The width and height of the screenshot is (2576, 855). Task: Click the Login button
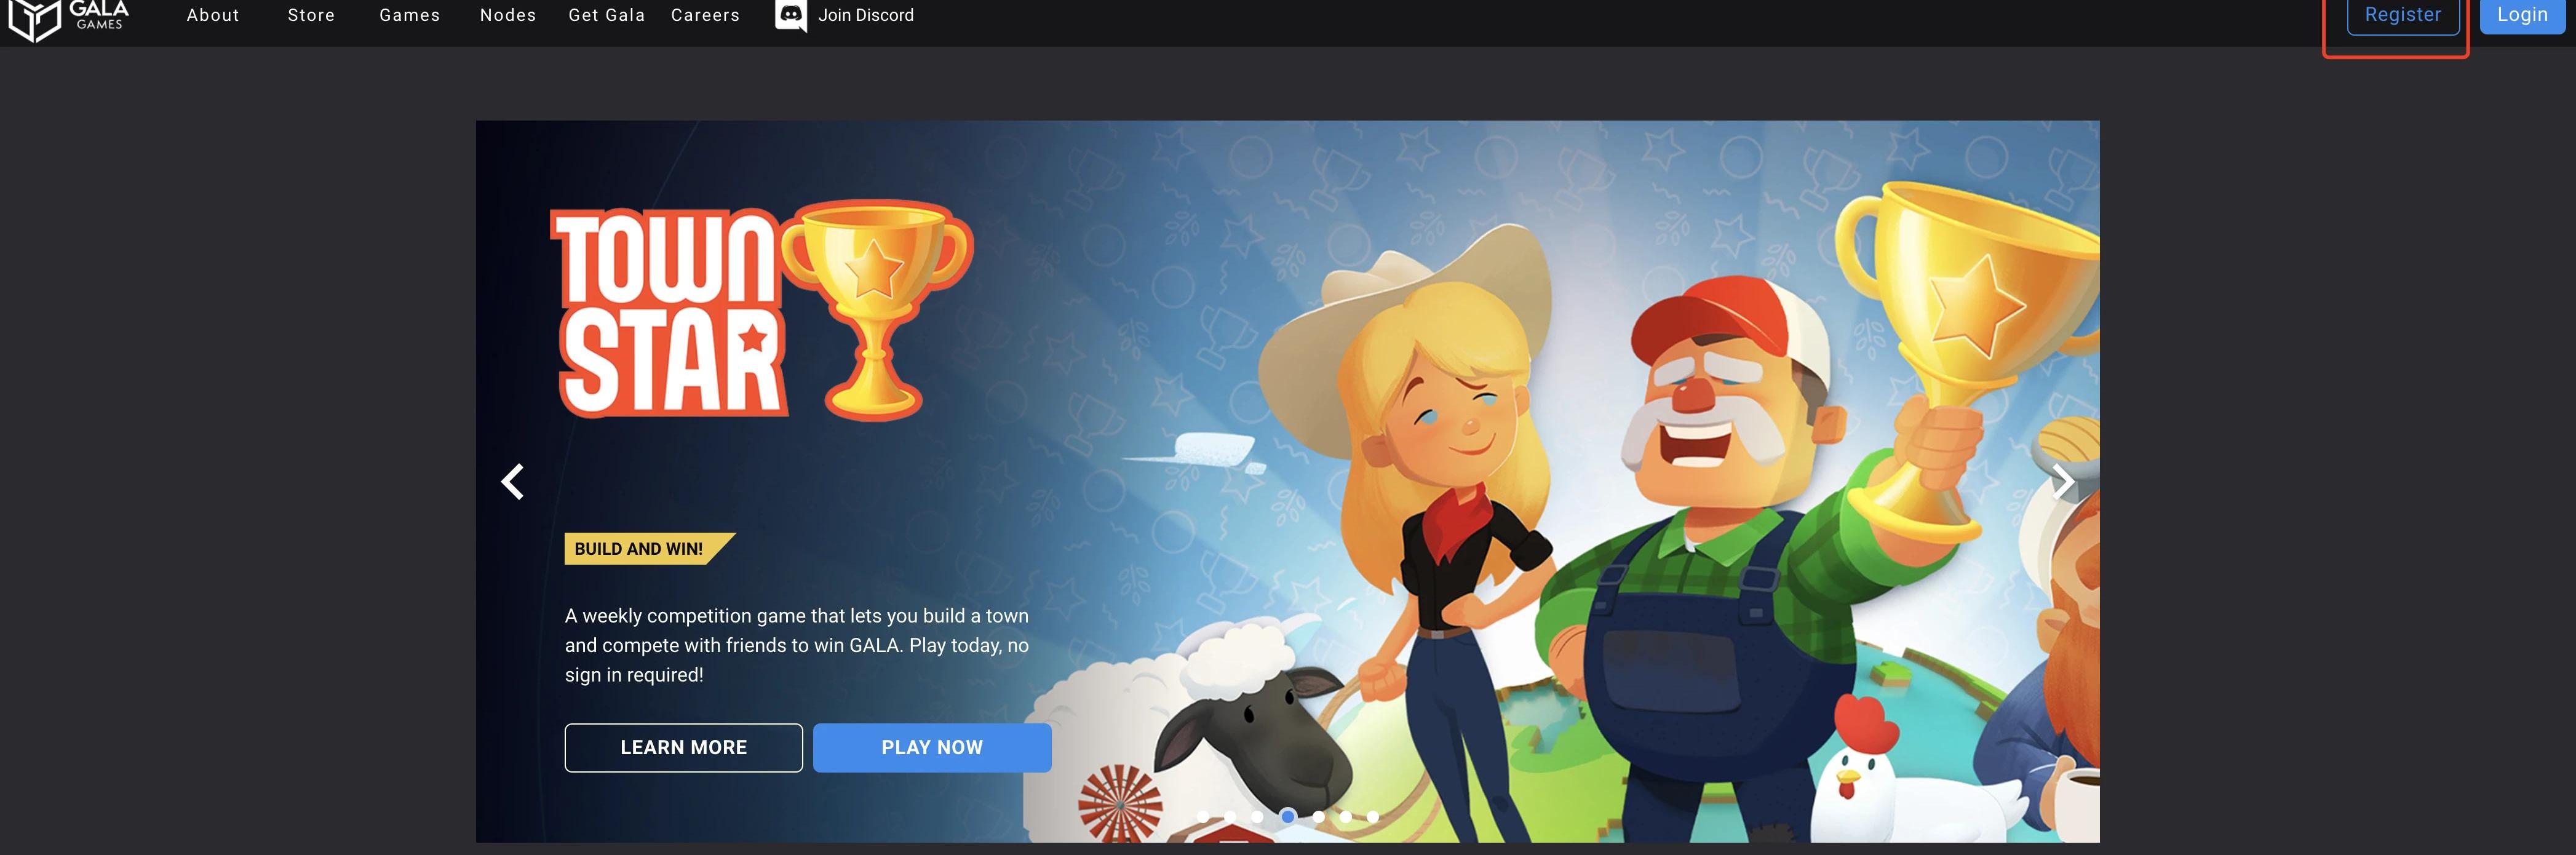[2522, 15]
